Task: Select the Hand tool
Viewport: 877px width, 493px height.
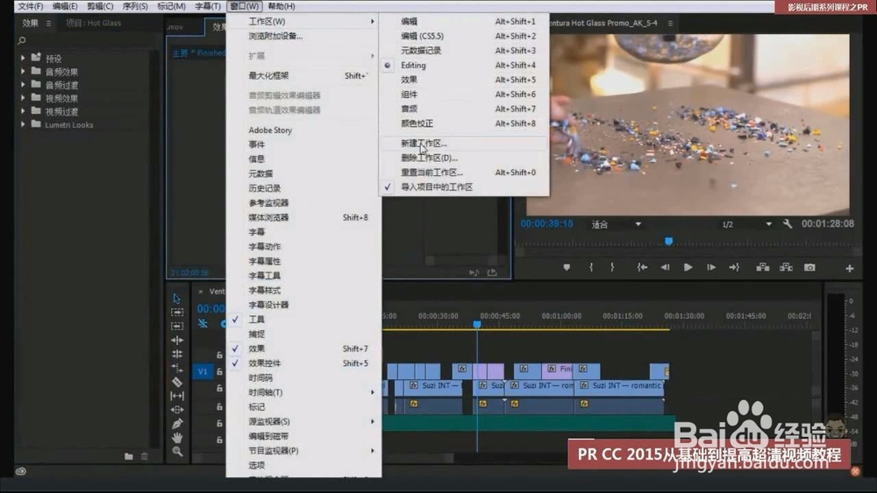Action: pos(177,438)
